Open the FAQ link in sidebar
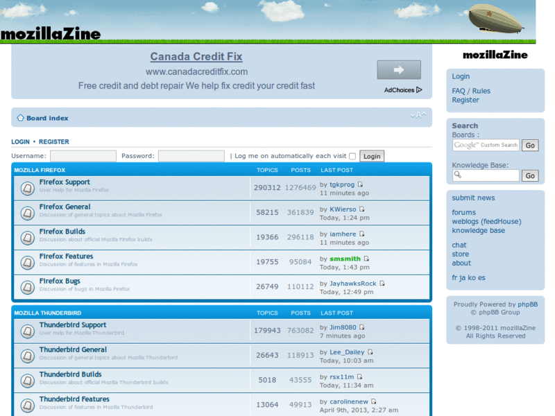Screen dimensions: 555x416 pos(459,91)
